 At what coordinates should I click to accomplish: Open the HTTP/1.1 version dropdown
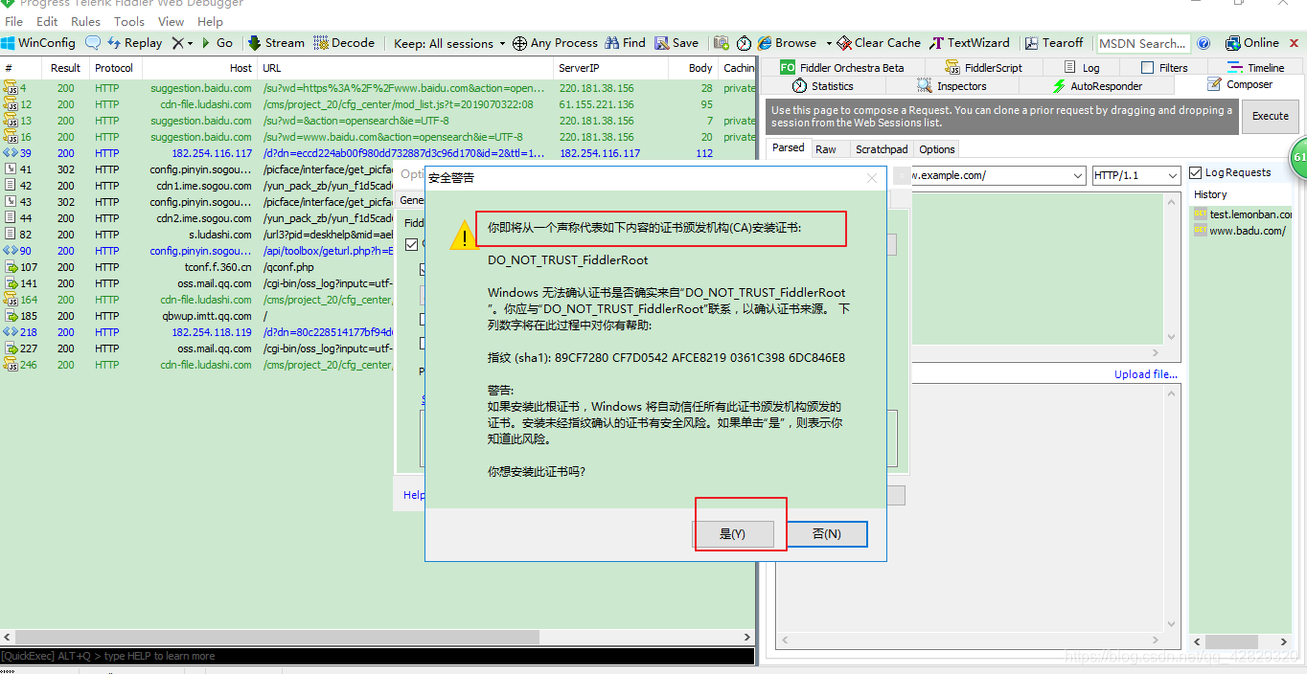pos(1136,175)
